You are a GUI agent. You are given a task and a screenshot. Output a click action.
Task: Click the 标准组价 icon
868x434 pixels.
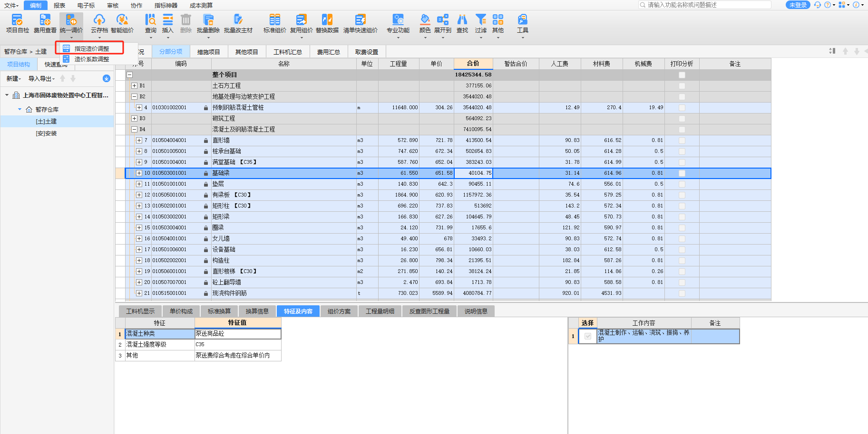275,19
